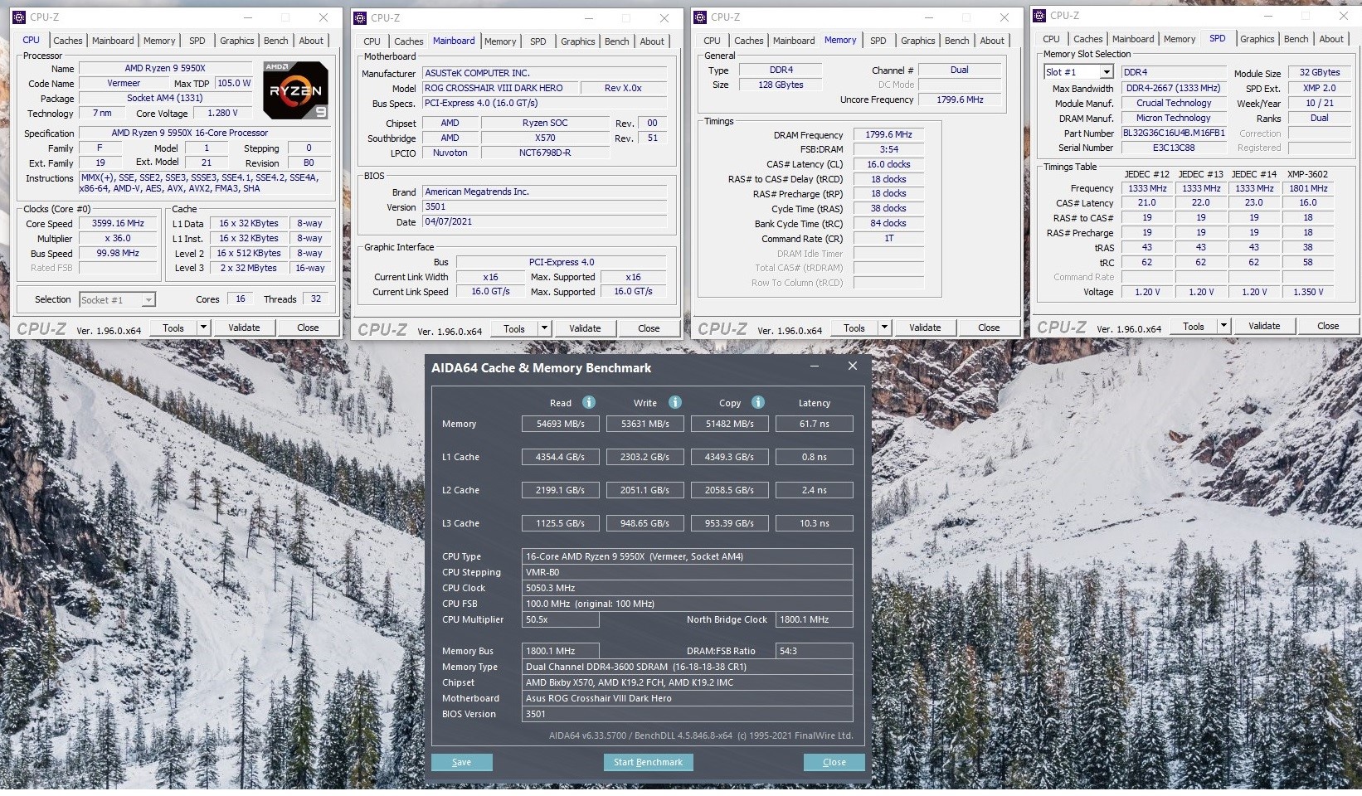This screenshot has height=796, width=1362.
Task: Click the Memory Read result field 54693 MB/s
Action: (561, 424)
